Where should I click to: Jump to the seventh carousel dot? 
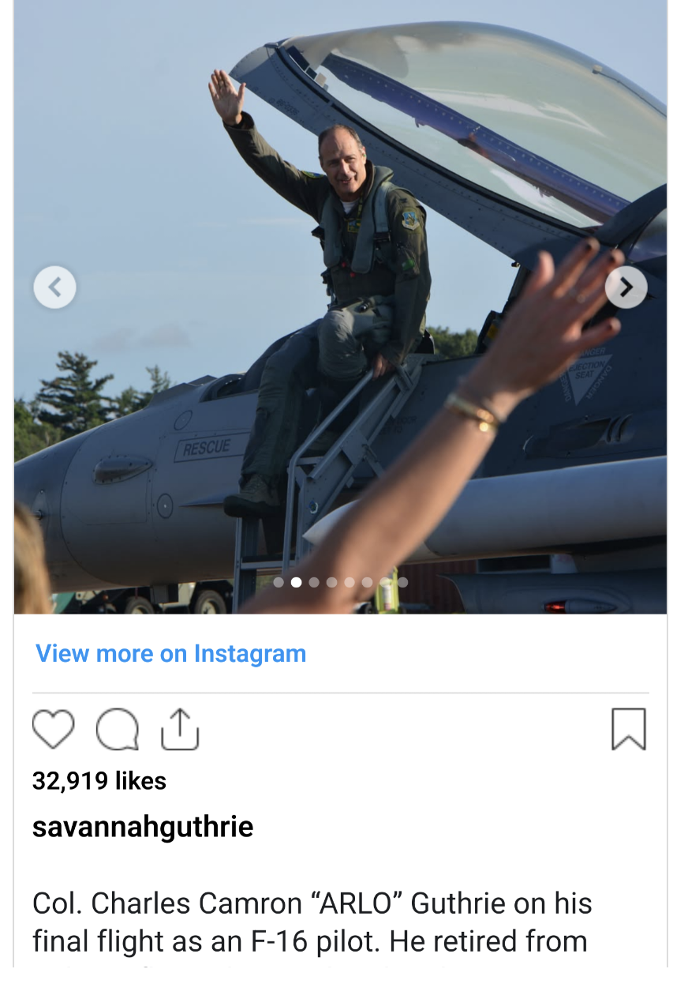pos(385,582)
